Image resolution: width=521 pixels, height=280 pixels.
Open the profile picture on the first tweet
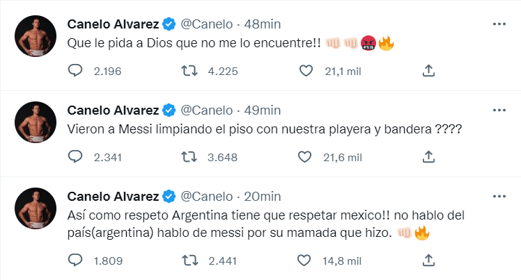[x=36, y=35]
